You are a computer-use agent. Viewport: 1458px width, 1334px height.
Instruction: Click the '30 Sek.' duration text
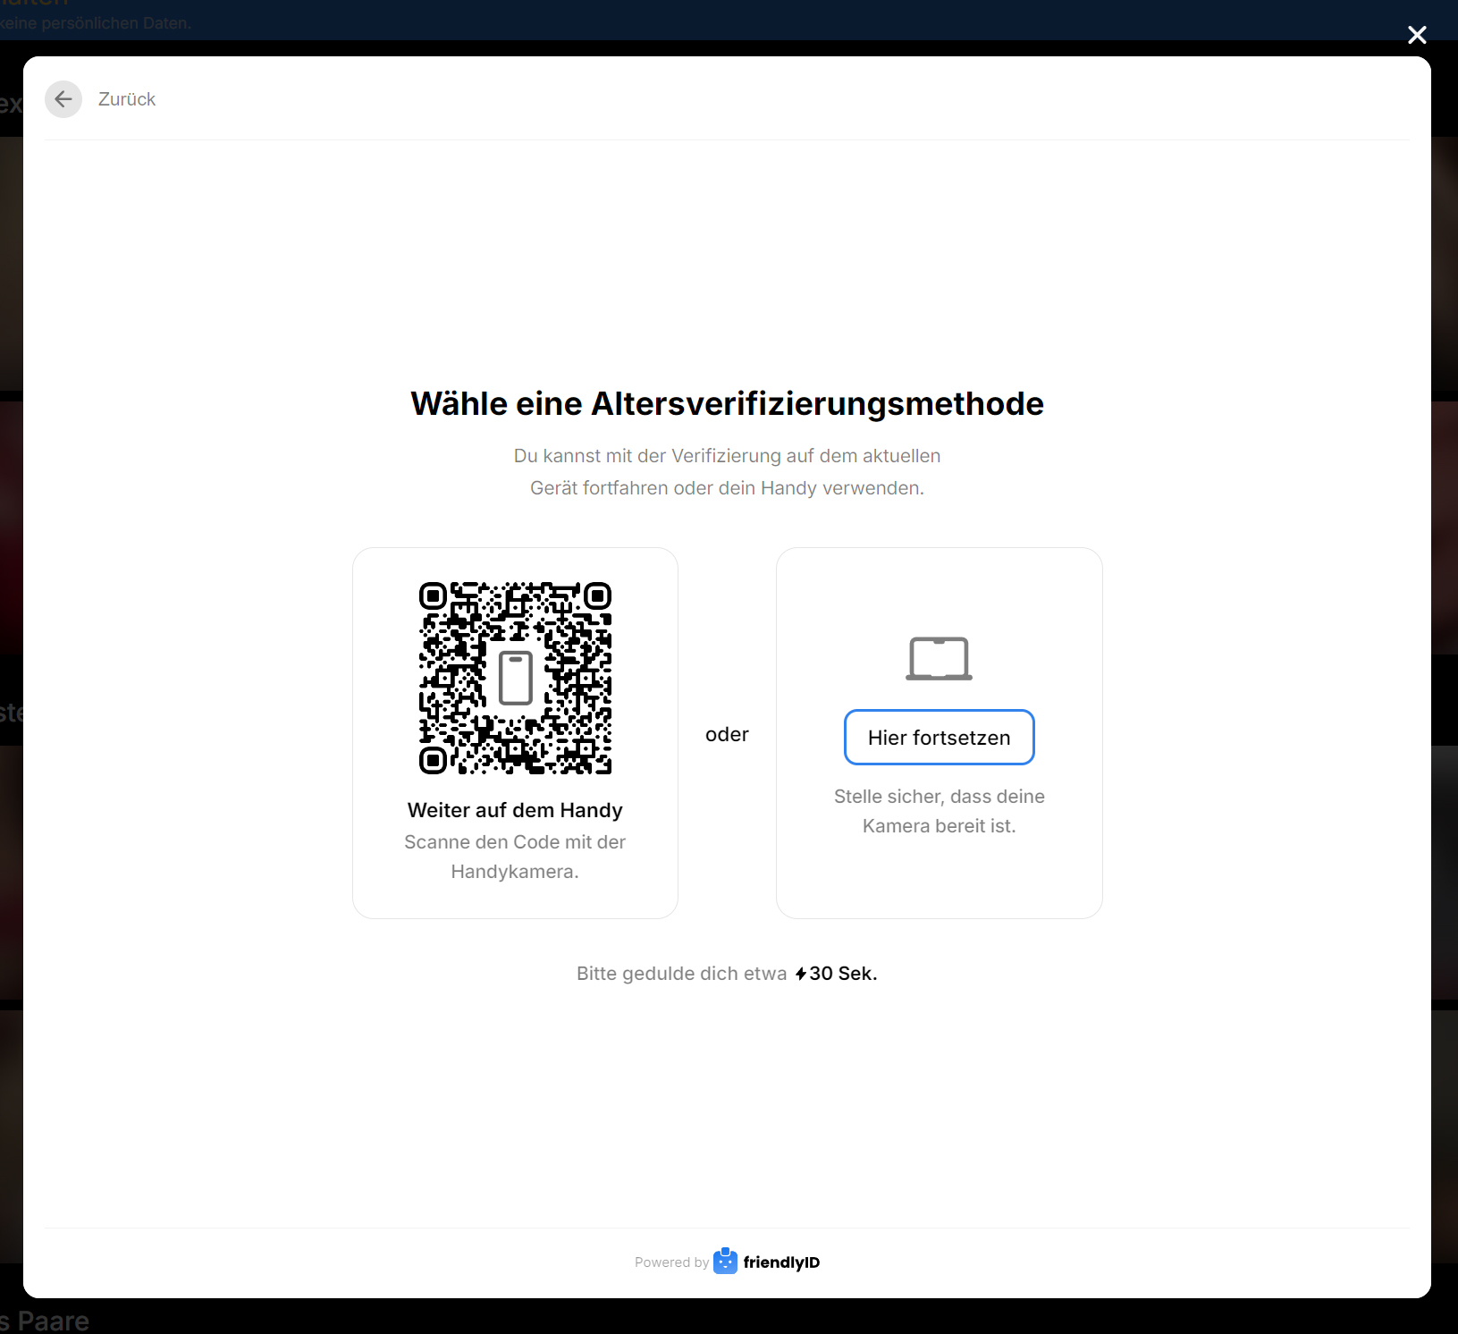click(843, 974)
